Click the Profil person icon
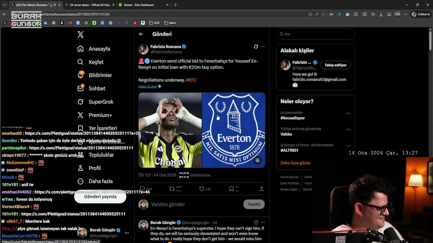The width and height of the screenshot is (433, 243). (81, 168)
